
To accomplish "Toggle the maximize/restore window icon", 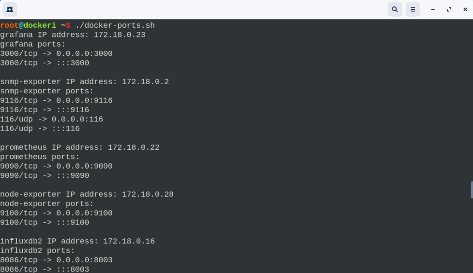I will point(449,9).
